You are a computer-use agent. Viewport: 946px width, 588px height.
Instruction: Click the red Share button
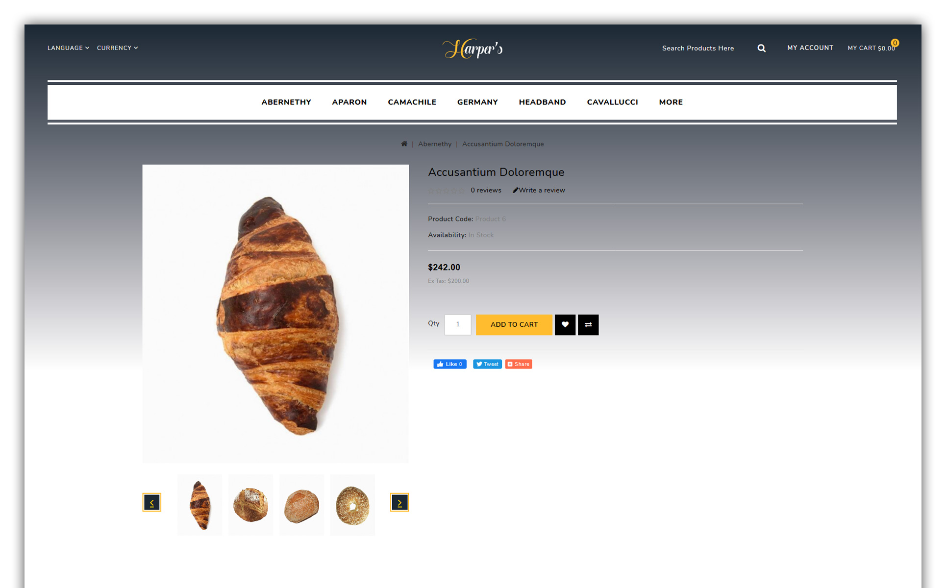point(519,364)
